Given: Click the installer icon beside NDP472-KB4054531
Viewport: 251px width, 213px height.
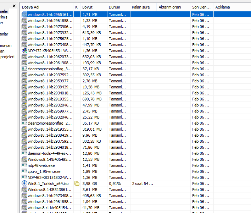Looking at the screenshot, I should coord(24,51).
